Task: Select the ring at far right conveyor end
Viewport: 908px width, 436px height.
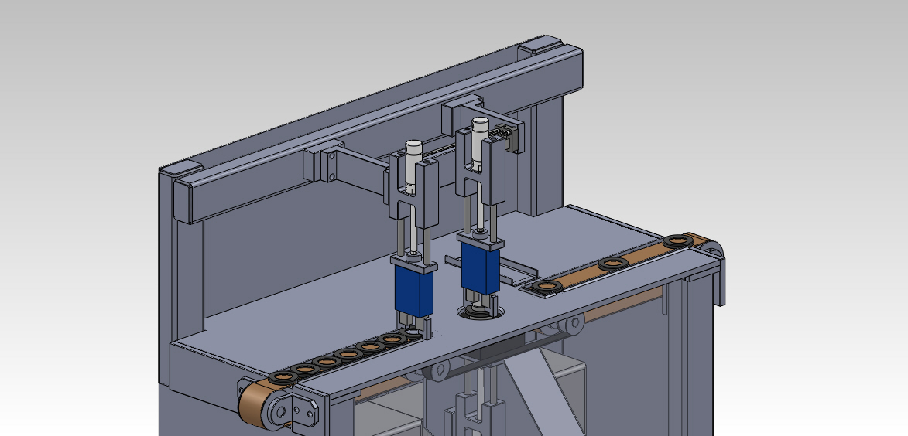Action: tap(677, 242)
